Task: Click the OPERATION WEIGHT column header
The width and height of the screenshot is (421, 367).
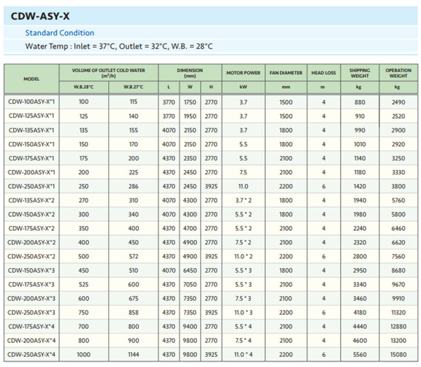Action: tap(398, 73)
